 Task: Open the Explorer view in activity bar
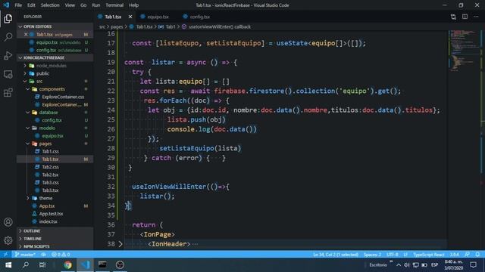click(x=8, y=19)
